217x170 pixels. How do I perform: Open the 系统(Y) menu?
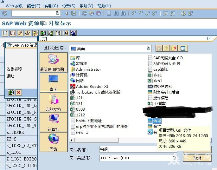(86, 6)
